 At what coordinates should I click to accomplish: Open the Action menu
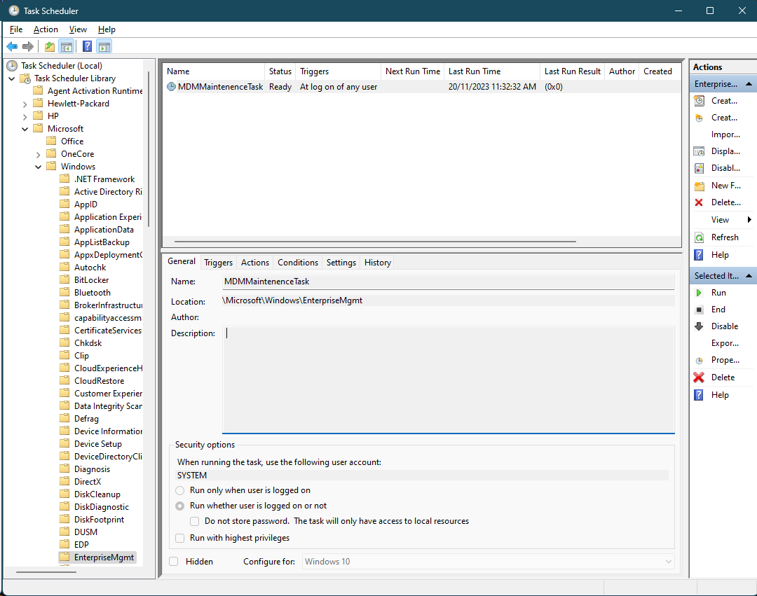point(46,29)
